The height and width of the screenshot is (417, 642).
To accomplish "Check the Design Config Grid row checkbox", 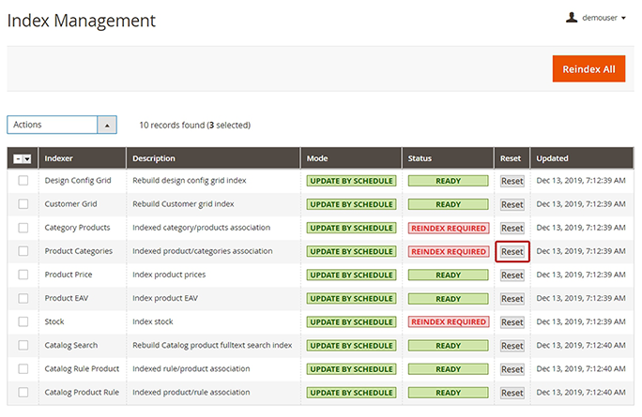I will point(23,181).
